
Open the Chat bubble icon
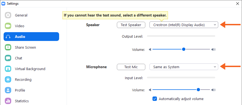[x=8, y=58]
